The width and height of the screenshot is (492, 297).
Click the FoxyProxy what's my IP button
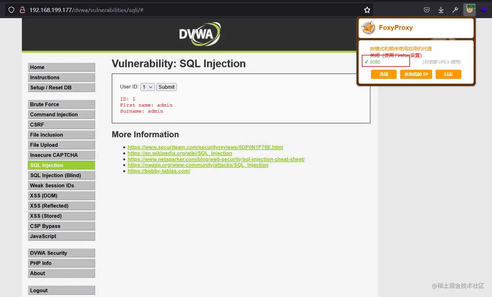click(416, 74)
